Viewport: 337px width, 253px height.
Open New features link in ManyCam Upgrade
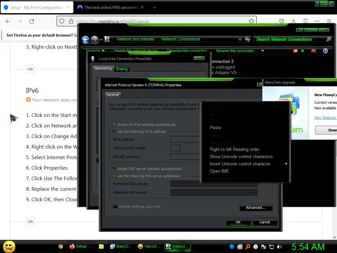(x=325, y=118)
